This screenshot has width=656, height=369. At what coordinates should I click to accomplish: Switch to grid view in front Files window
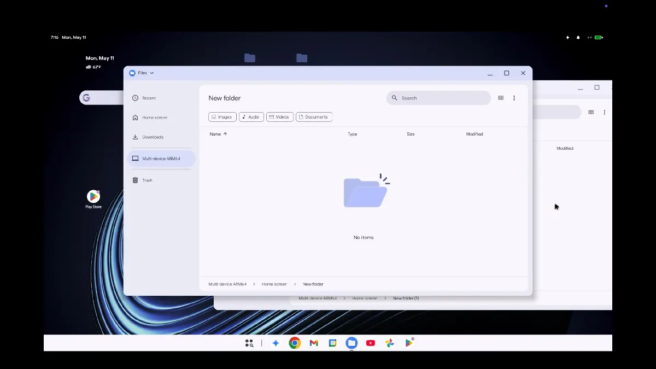[501, 98]
